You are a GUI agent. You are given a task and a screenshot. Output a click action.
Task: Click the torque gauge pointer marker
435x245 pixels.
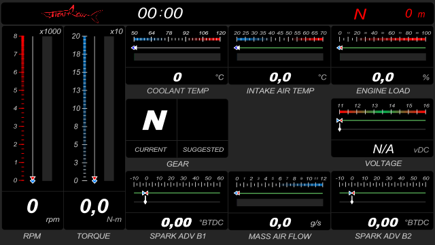(94, 180)
